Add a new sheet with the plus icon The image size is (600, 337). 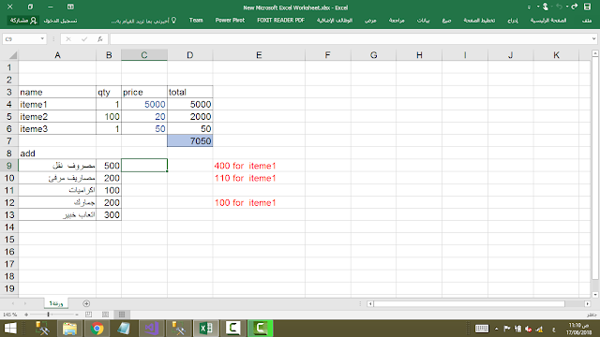tap(86, 303)
